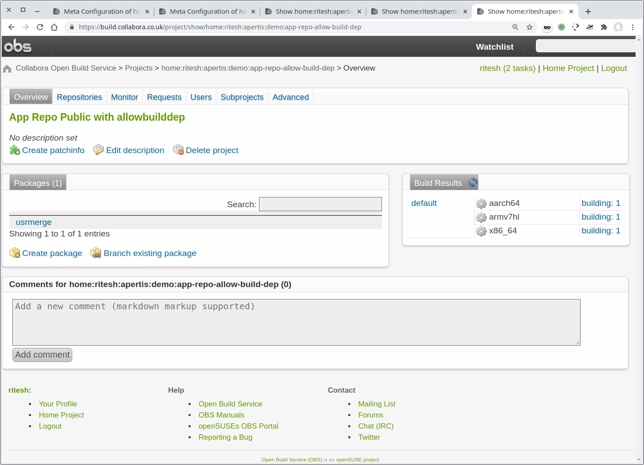Click the Delete project icon
The width and height of the screenshot is (644, 465).
pyautogui.click(x=178, y=150)
